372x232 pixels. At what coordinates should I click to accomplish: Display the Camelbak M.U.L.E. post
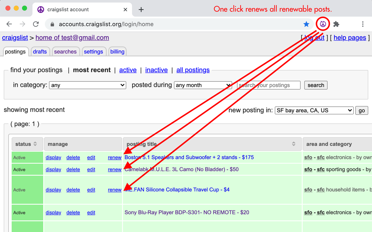[53, 169]
